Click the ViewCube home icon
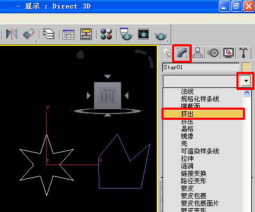The width and height of the screenshot is (255, 212). pos(80,54)
